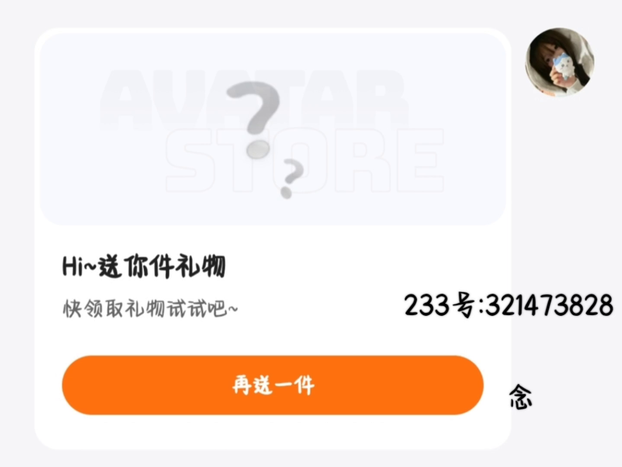
Task: Tap the Hi~送你件礼物 title text
Action: 144,266
